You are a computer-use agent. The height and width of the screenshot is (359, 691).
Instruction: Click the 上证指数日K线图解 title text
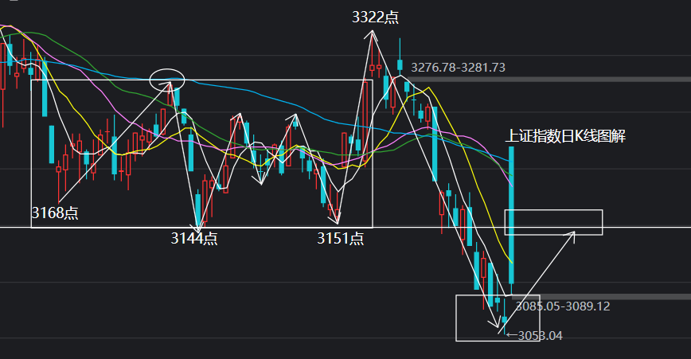[x=565, y=136]
